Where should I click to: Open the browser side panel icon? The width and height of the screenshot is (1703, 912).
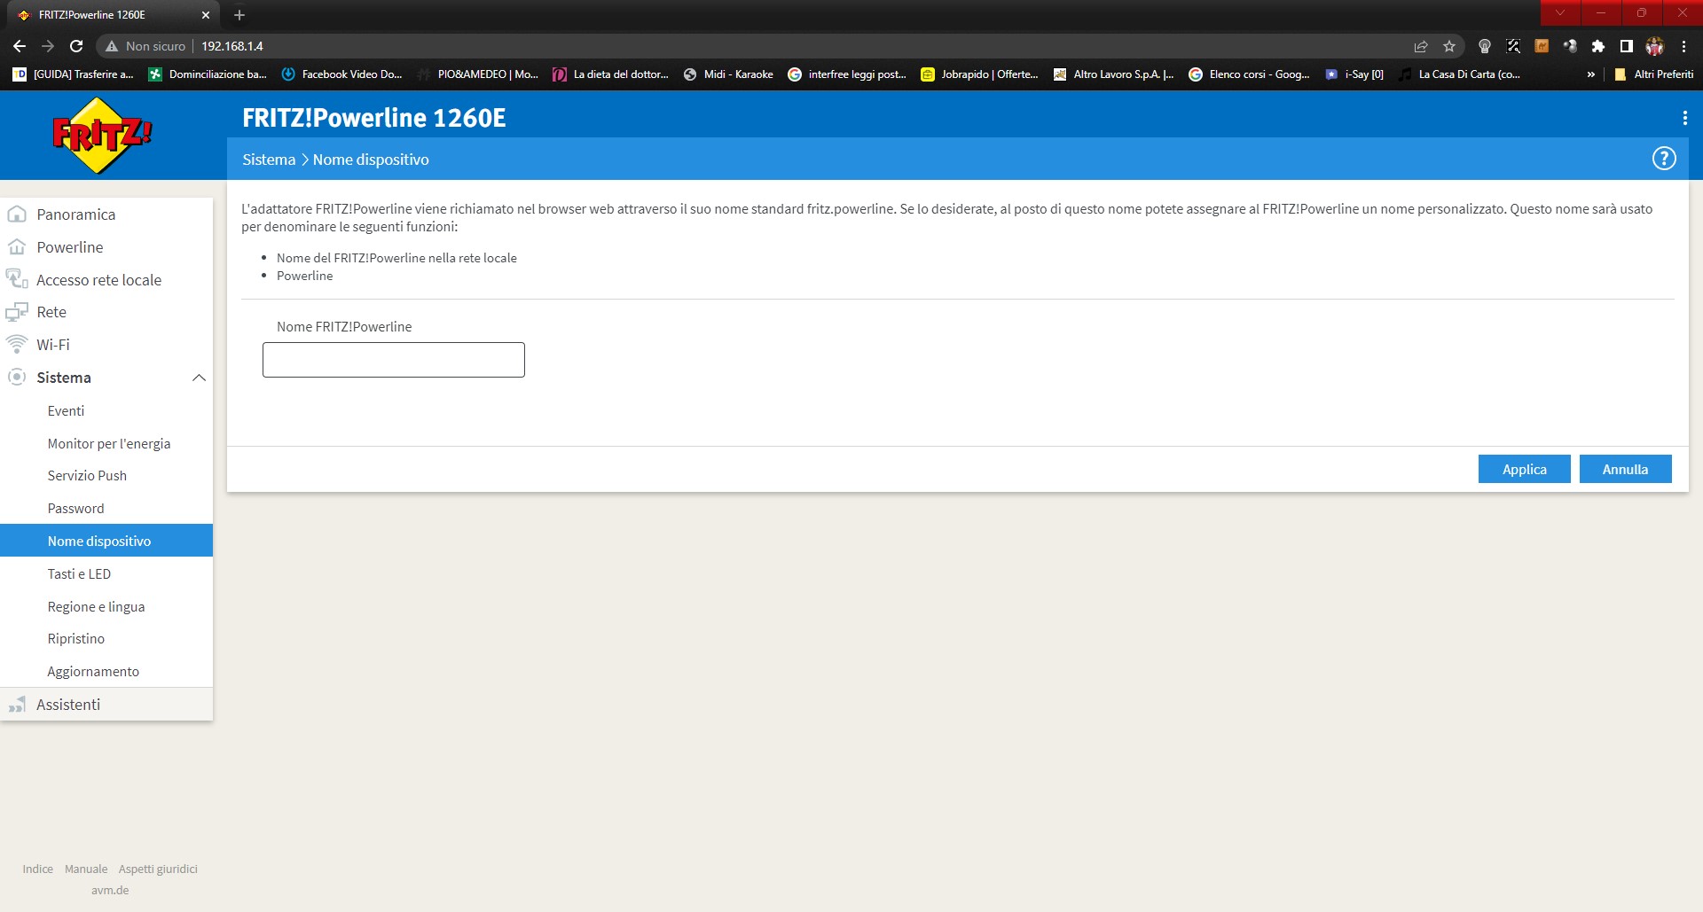pos(1627,46)
